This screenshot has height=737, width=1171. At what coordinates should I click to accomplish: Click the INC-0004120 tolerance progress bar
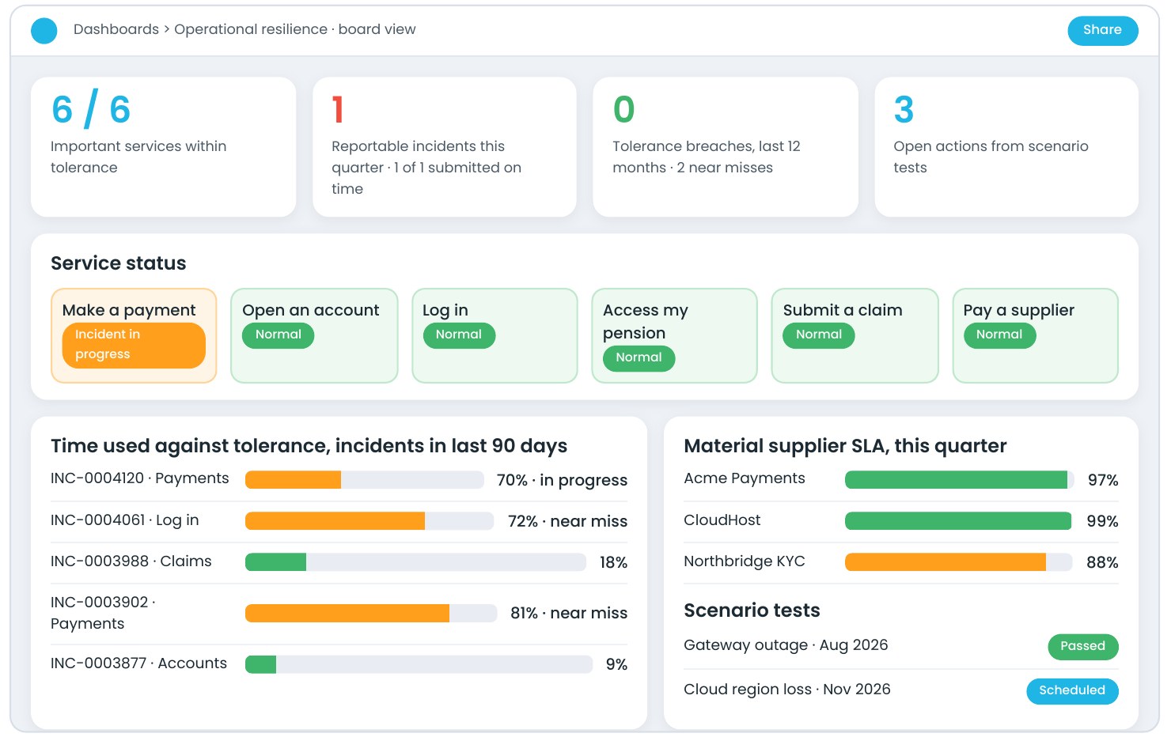pos(364,479)
